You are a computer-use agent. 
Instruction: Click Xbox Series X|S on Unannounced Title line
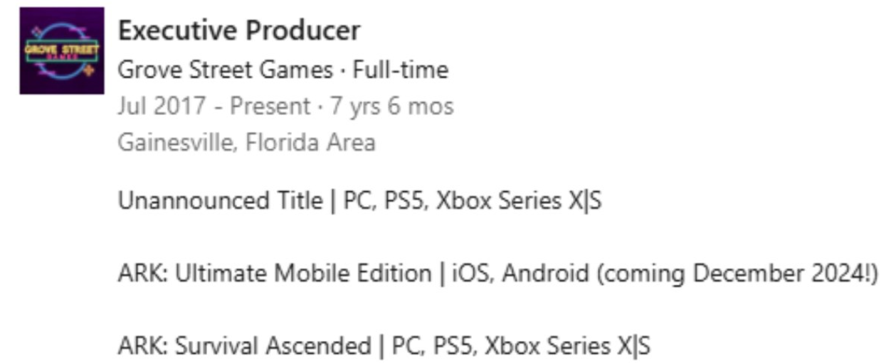[x=518, y=201]
